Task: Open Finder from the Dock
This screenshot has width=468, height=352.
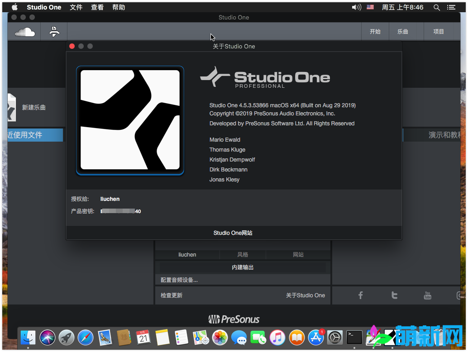Action: click(28, 338)
